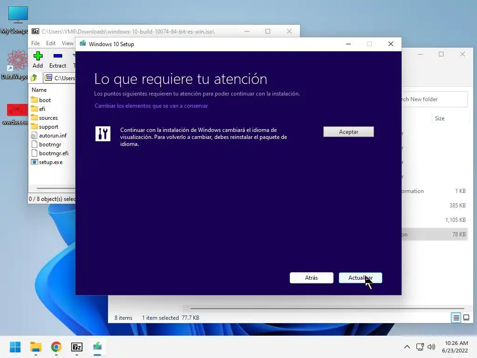The image size is (477, 358).
Task: Select the autorun.inf file
Action: (53, 136)
